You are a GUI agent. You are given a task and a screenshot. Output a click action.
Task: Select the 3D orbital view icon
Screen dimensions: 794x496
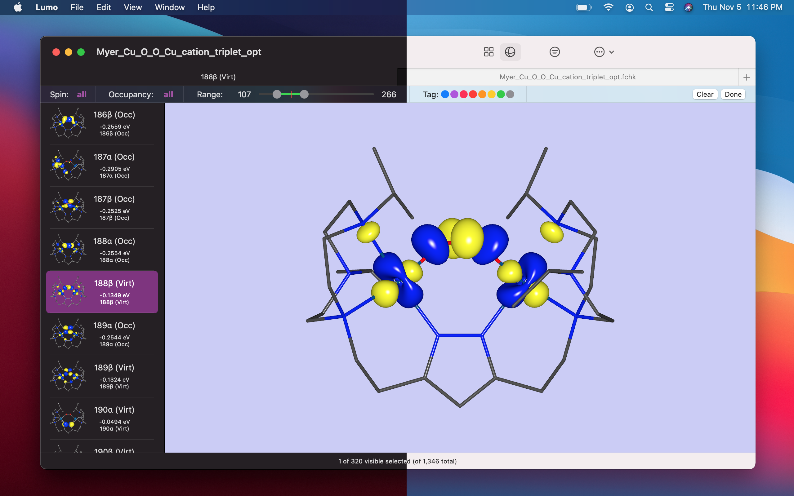click(x=510, y=52)
